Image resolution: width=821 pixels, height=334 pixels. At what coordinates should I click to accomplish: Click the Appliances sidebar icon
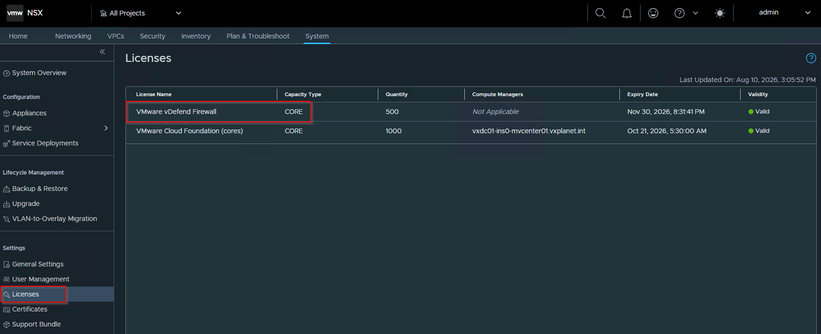[7, 114]
